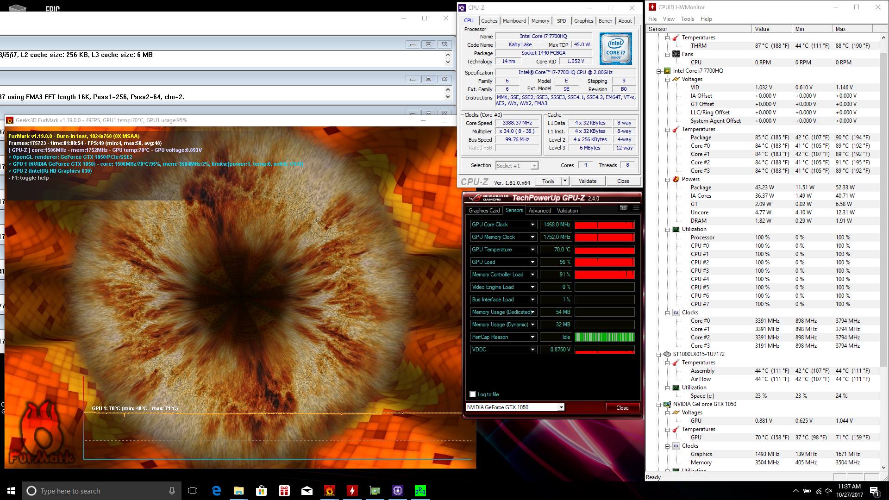Launch Microsoft Edge from the taskbar

[216, 491]
